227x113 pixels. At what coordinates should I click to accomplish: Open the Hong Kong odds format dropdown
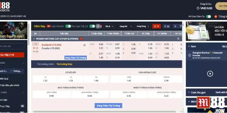142,26
